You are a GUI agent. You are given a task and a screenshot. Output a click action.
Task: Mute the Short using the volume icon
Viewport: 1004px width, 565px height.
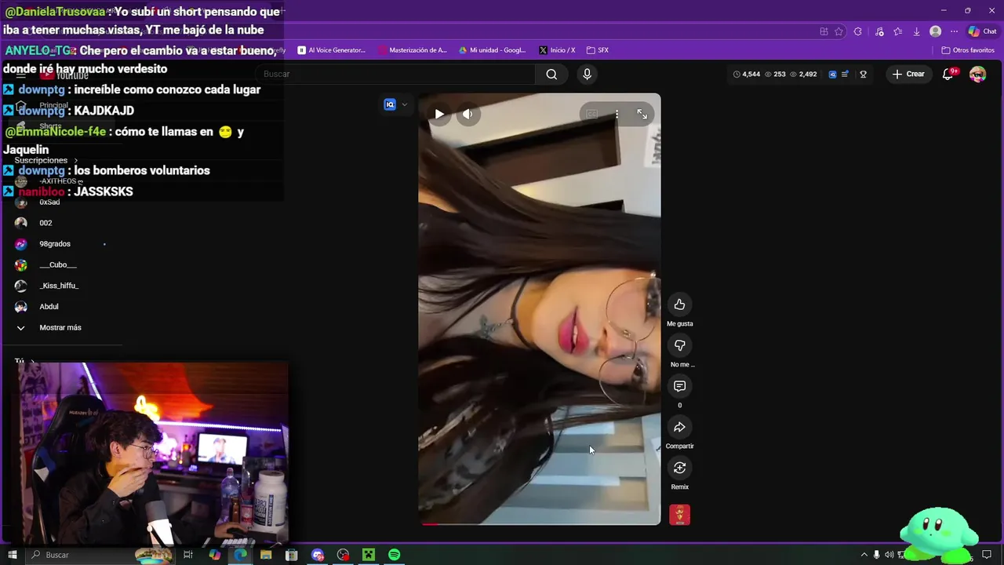467,114
